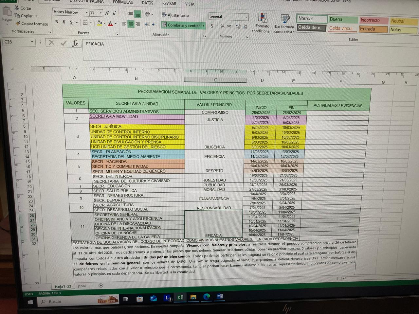Toggle Negrita (N) bold formatting

[x=57, y=22]
